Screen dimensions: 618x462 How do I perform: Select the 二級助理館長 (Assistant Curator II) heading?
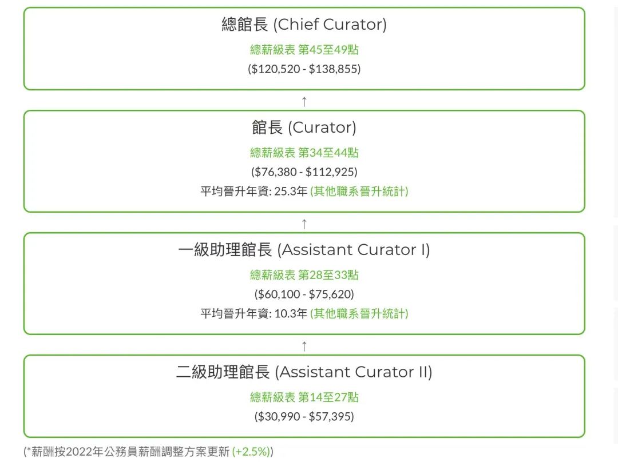(x=304, y=372)
